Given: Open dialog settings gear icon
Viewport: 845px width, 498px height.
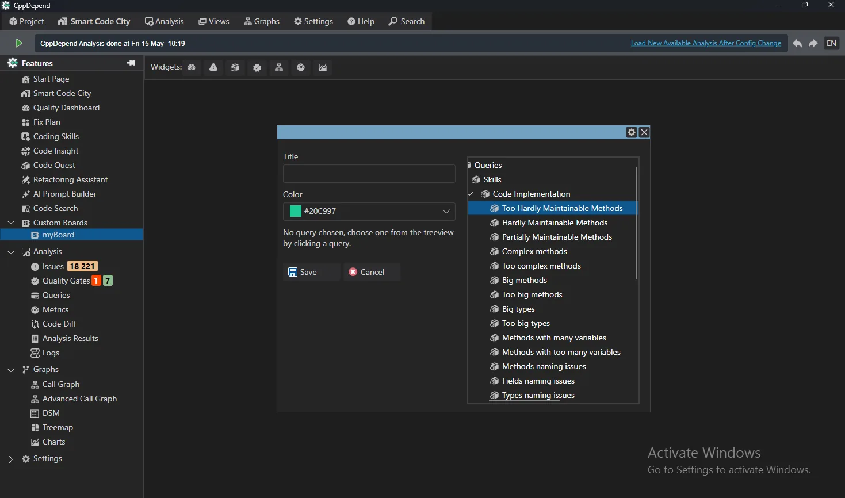Looking at the screenshot, I should 632,132.
